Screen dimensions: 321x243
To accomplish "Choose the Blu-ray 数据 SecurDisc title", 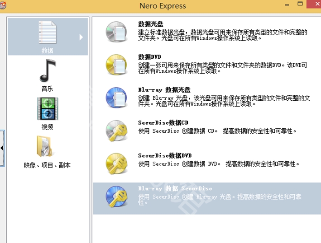I will coord(175,188).
